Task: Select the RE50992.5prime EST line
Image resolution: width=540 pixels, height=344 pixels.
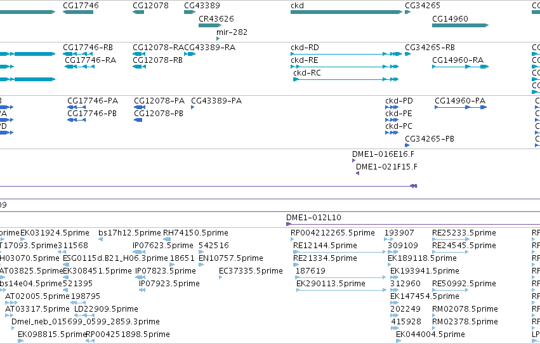Action: (x=451, y=290)
